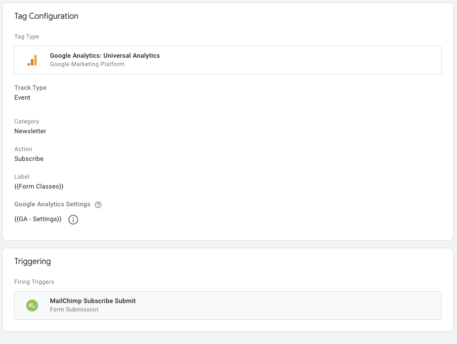Image resolution: width=457 pixels, height=344 pixels.
Task: Click Form Submission trigger type text
Action: tap(74, 309)
